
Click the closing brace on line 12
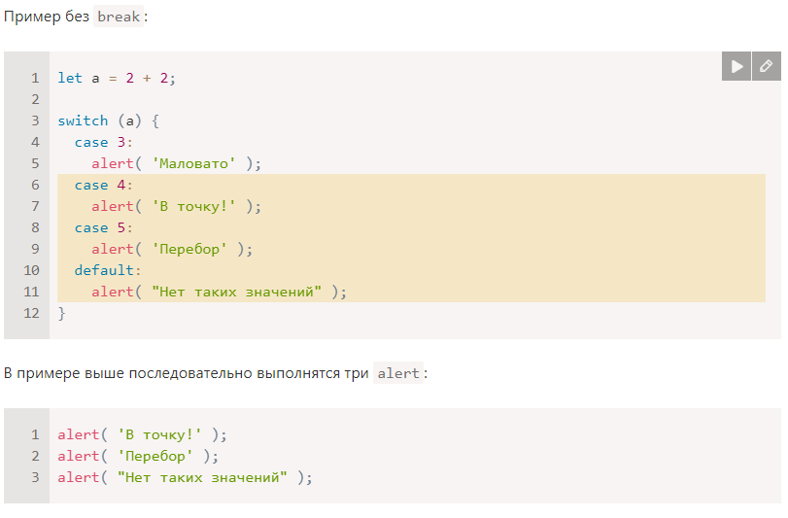coord(61,314)
